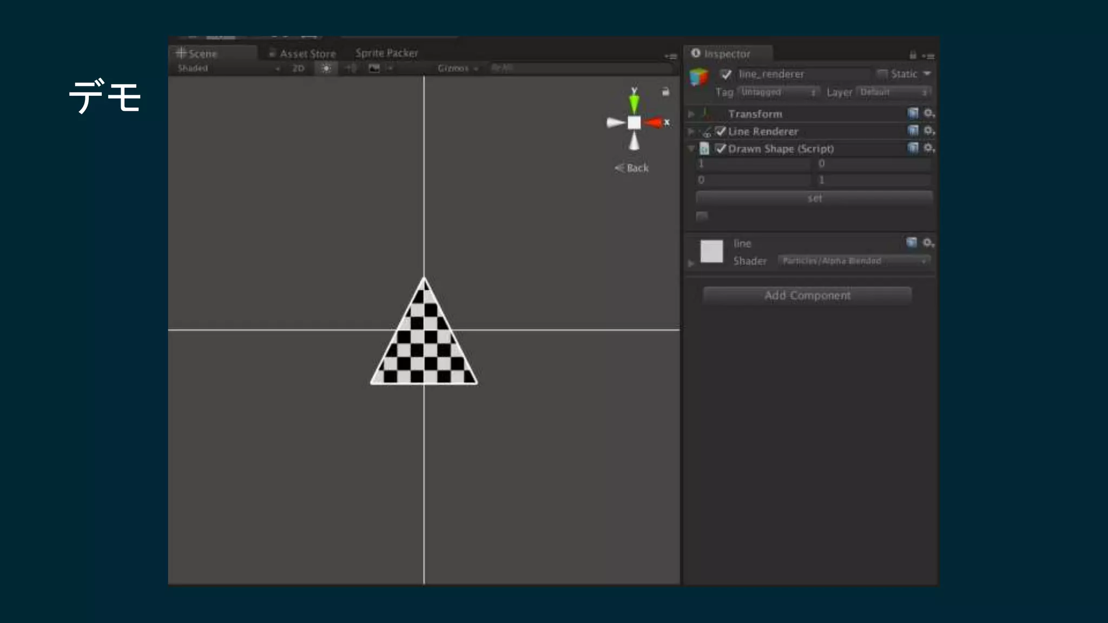Expand the Transform component foldout
The width and height of the screenshot is (1108, 623).
coord(691,114)
